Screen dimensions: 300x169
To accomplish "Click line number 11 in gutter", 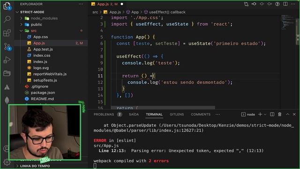I will (x=100, y=76).
